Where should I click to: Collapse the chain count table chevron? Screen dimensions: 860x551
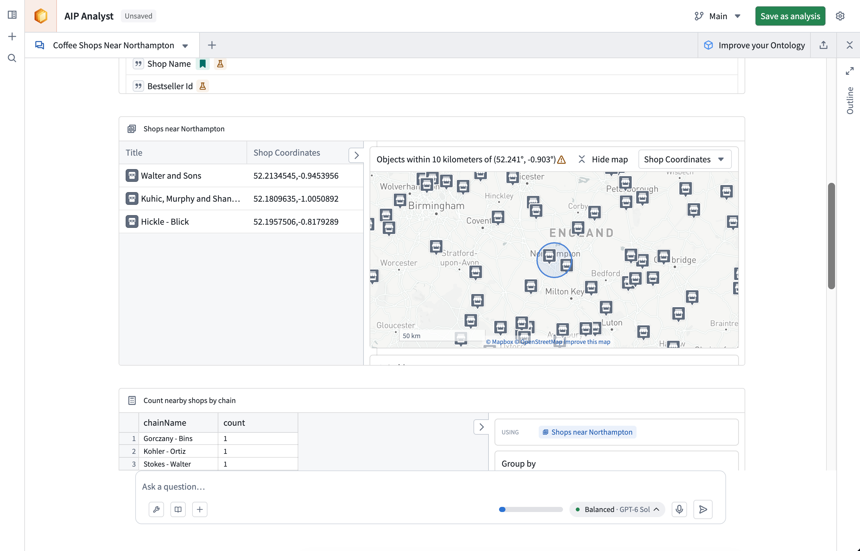click(x=481, y=427)
